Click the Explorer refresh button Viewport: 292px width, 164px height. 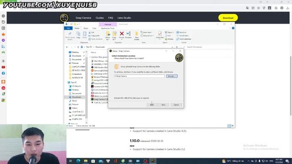click(x=177, y=47)
